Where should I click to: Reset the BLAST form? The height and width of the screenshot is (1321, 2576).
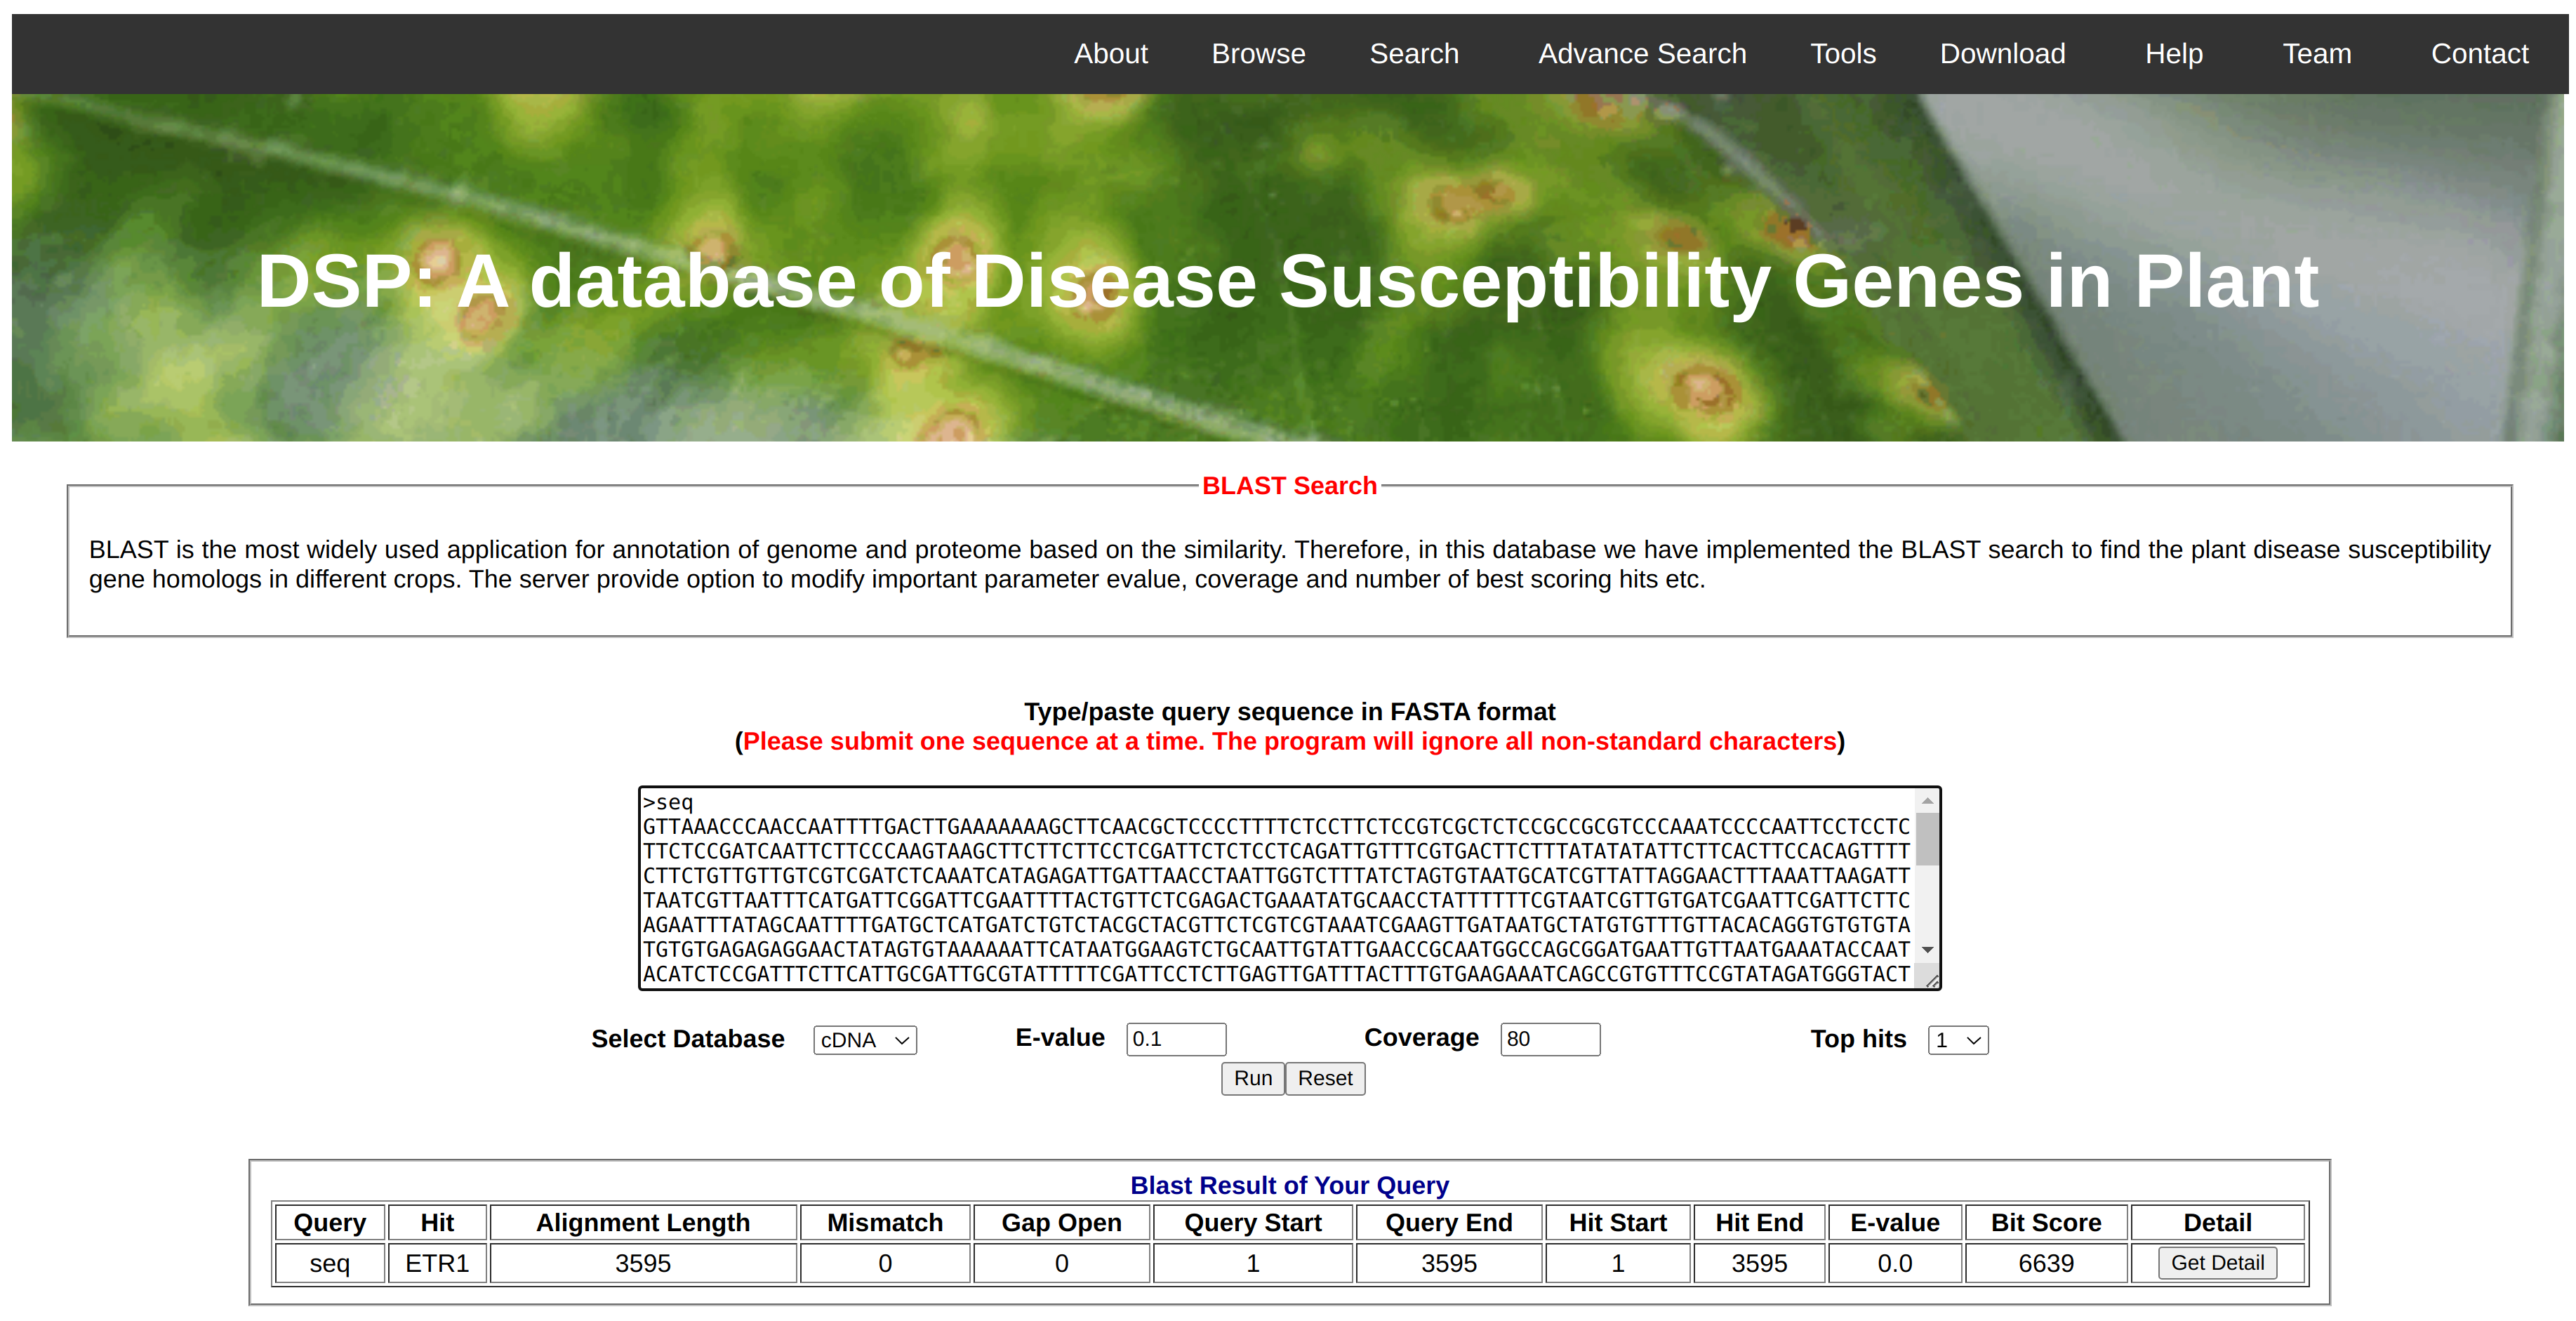1324,1078
